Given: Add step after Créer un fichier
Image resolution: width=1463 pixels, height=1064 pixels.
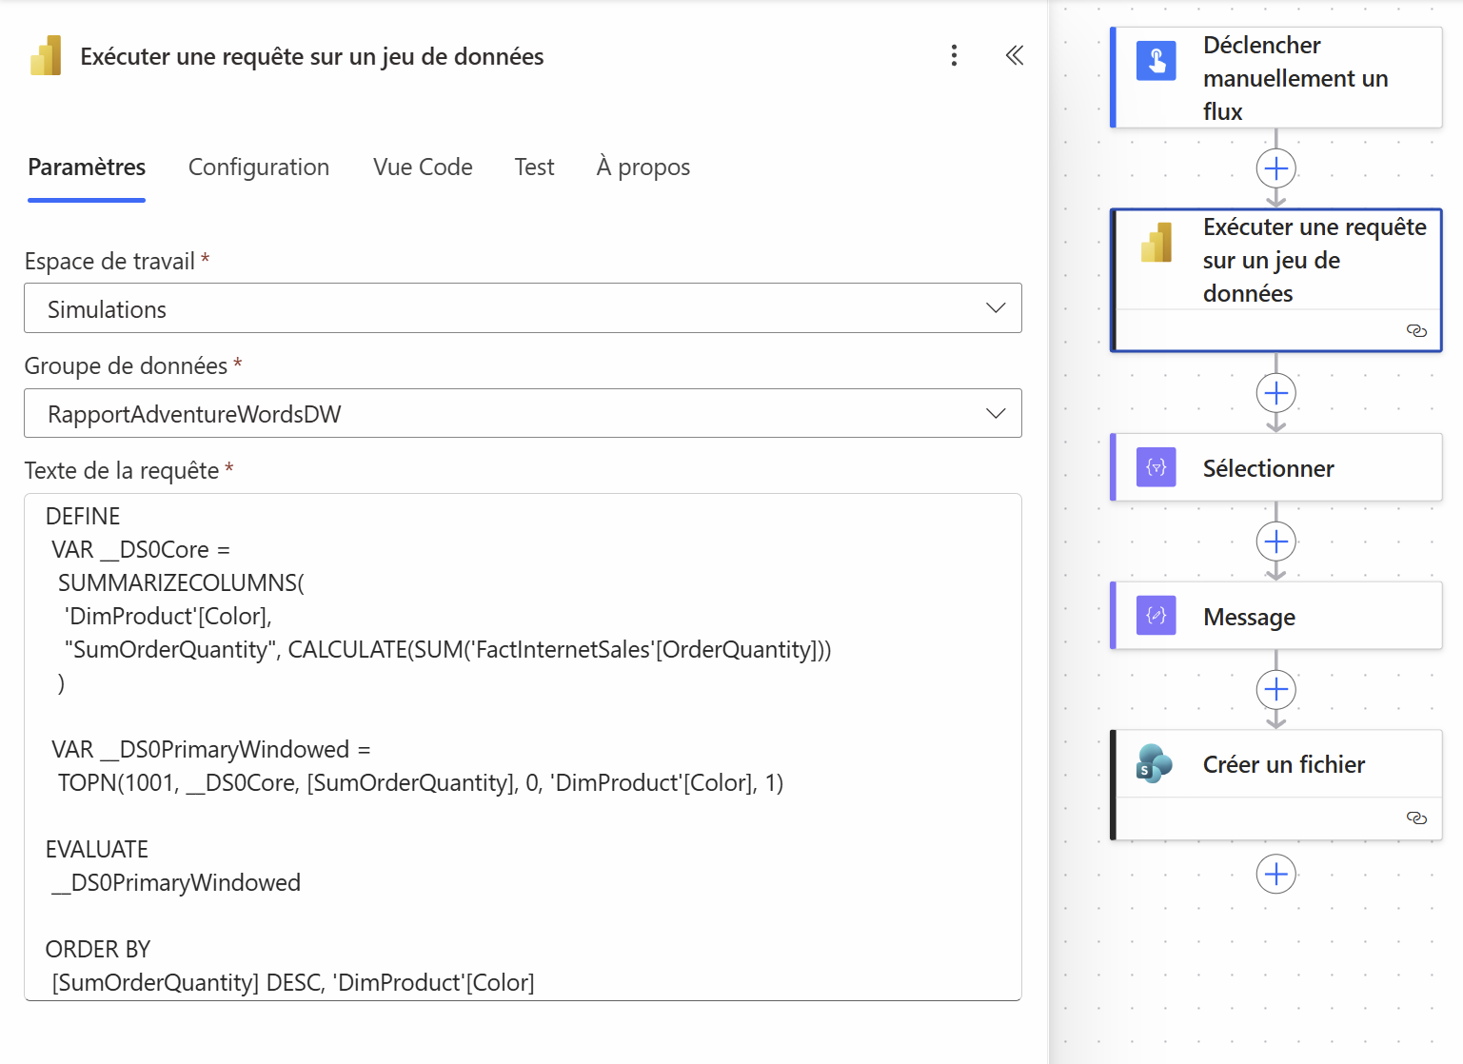Looking at the screenshot, I should (x=1276, y=874).
